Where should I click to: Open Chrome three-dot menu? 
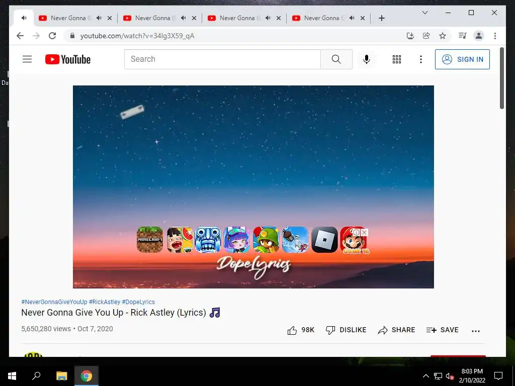[495, 36]
